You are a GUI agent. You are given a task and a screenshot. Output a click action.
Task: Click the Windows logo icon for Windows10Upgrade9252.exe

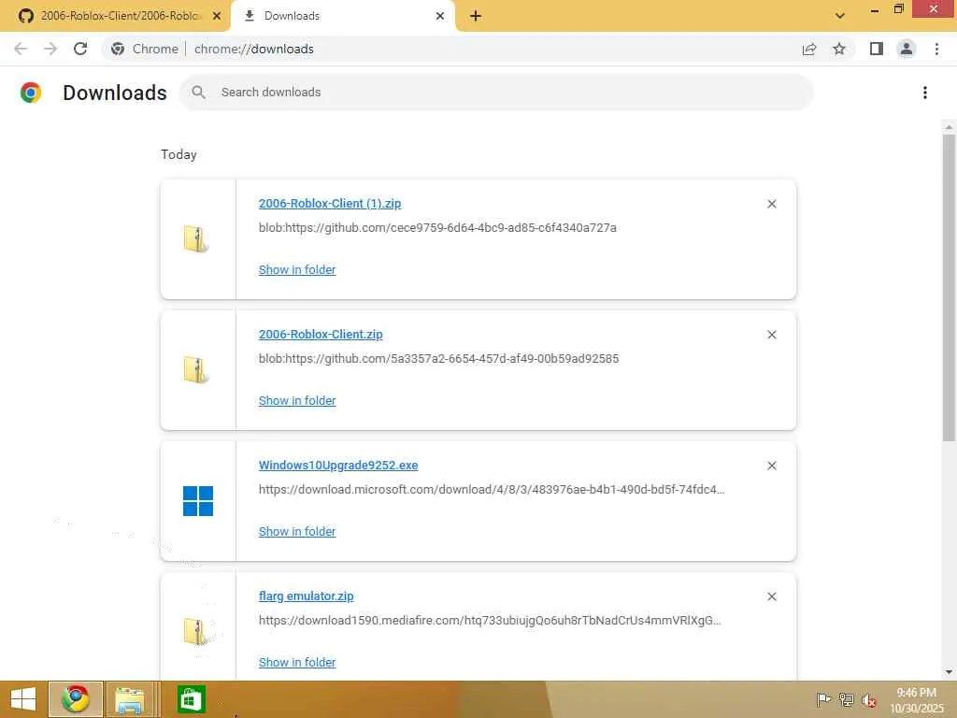pyautogui.click(x=198, y=501)
